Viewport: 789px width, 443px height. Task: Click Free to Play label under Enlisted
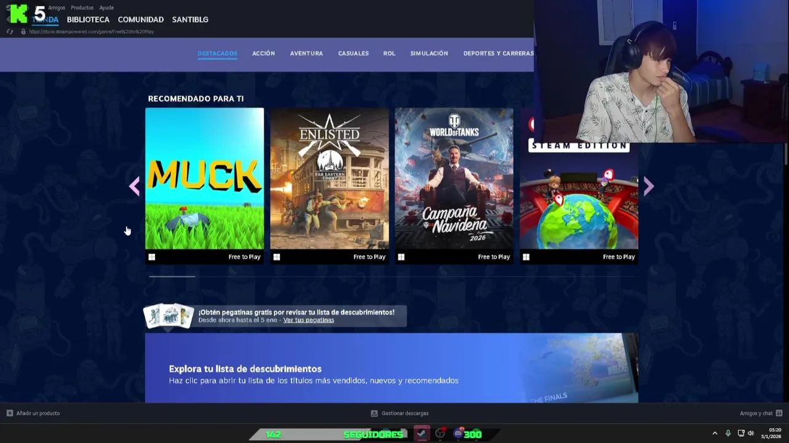pos(370,257)
